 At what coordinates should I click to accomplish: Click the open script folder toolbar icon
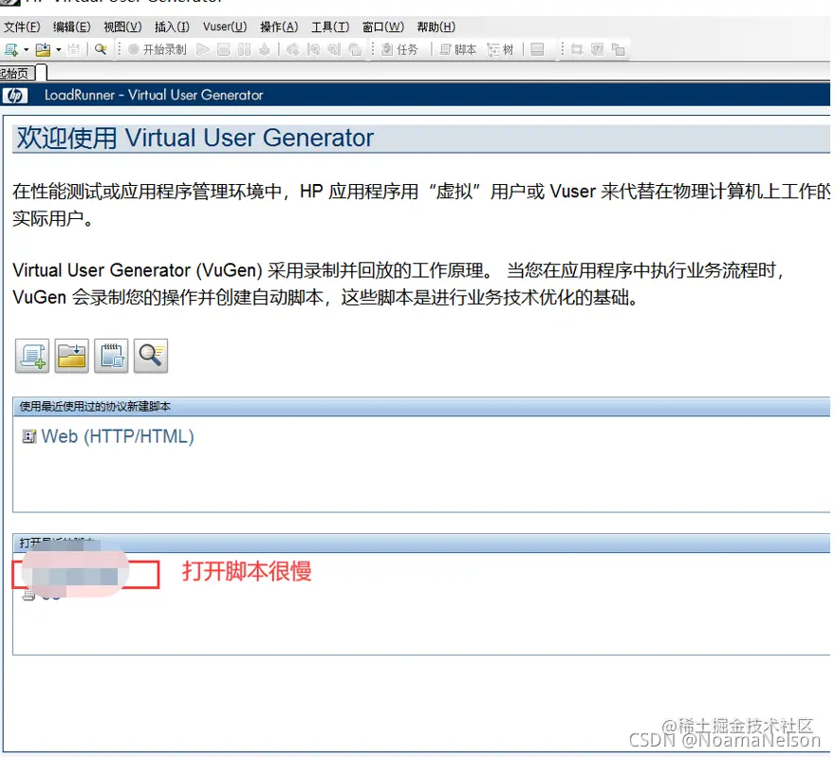click(x=43, y=50)
